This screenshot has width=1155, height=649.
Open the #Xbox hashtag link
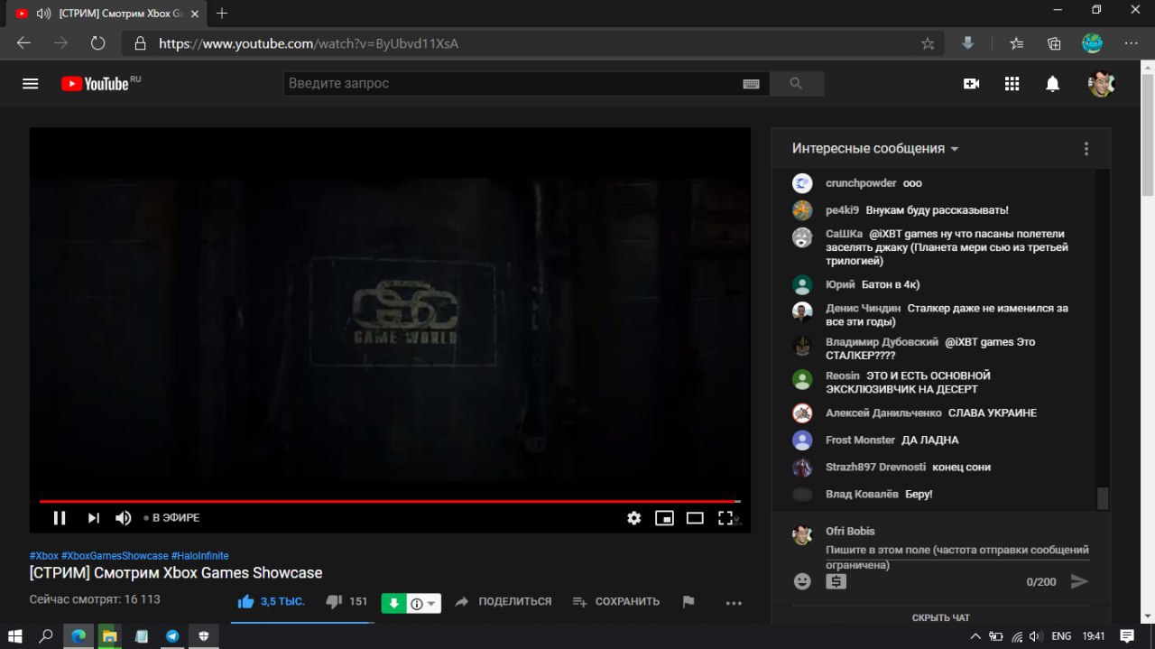point(44,556)
